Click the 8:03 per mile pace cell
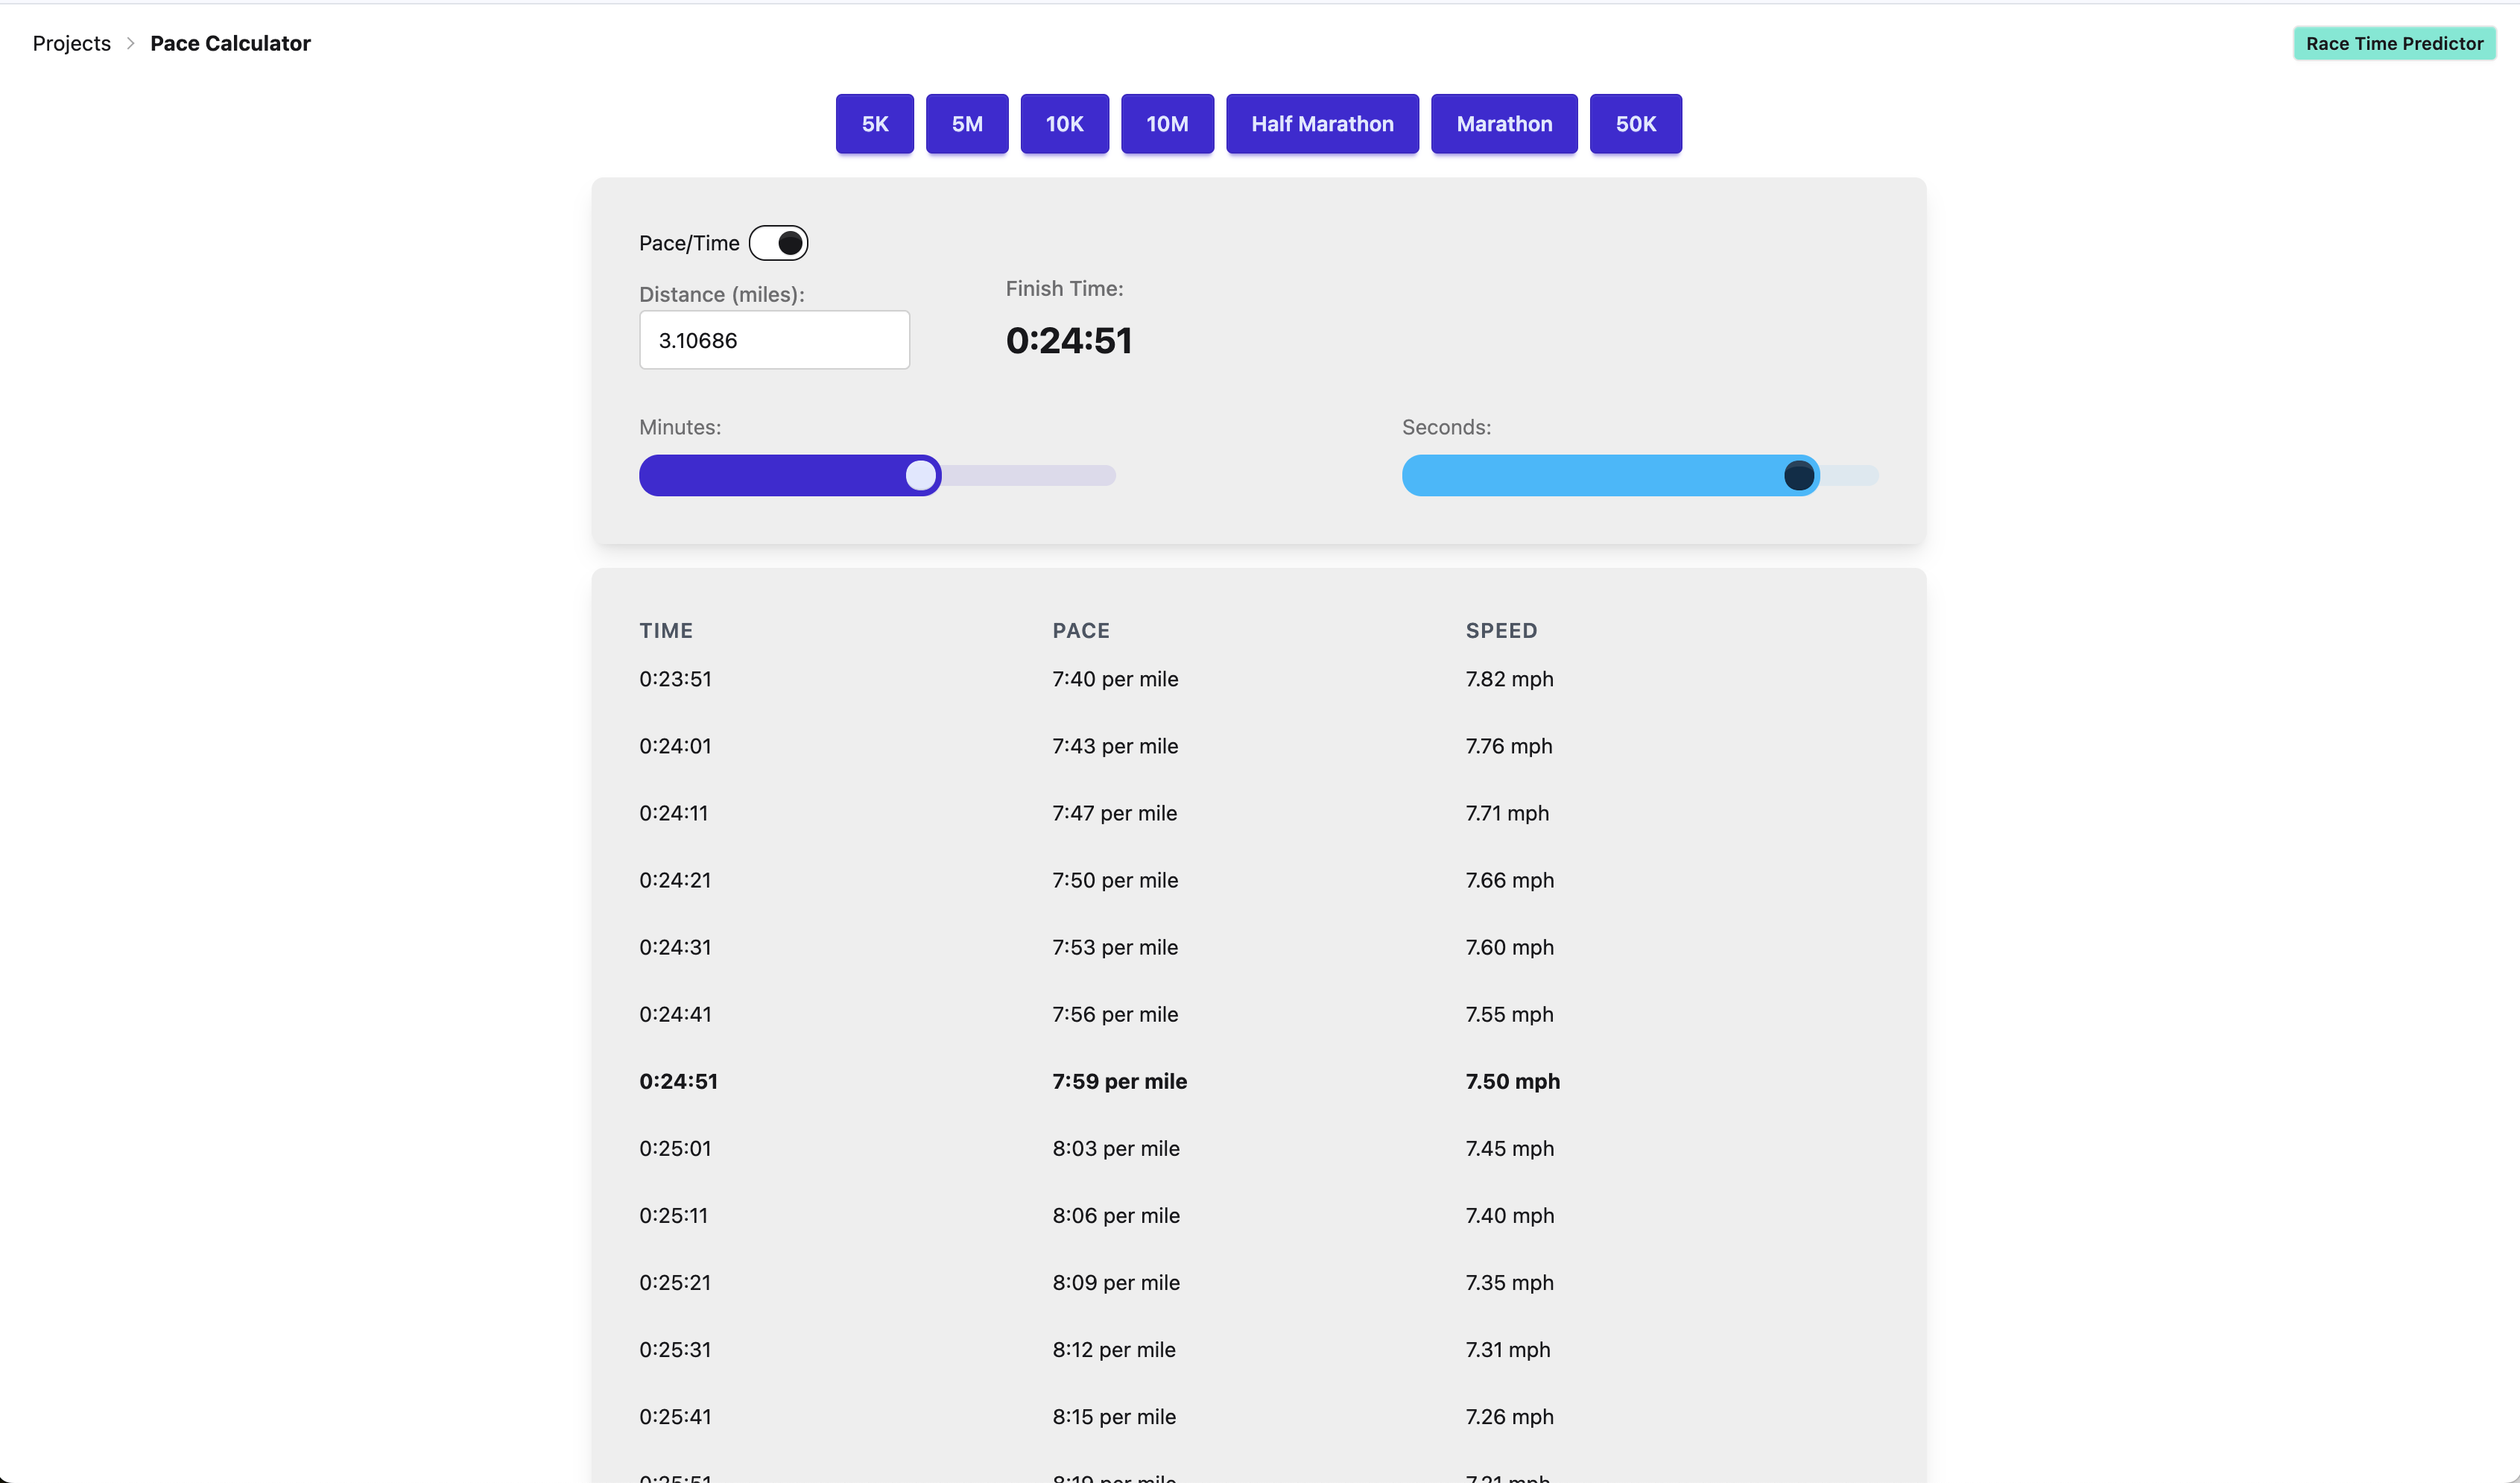The height and width of the screenshot is (1483, 2520). click(1115, 1148)
